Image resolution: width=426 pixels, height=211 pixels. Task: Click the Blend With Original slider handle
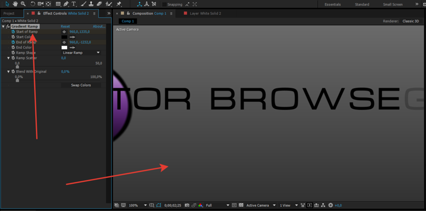click(x=18, y=80)
